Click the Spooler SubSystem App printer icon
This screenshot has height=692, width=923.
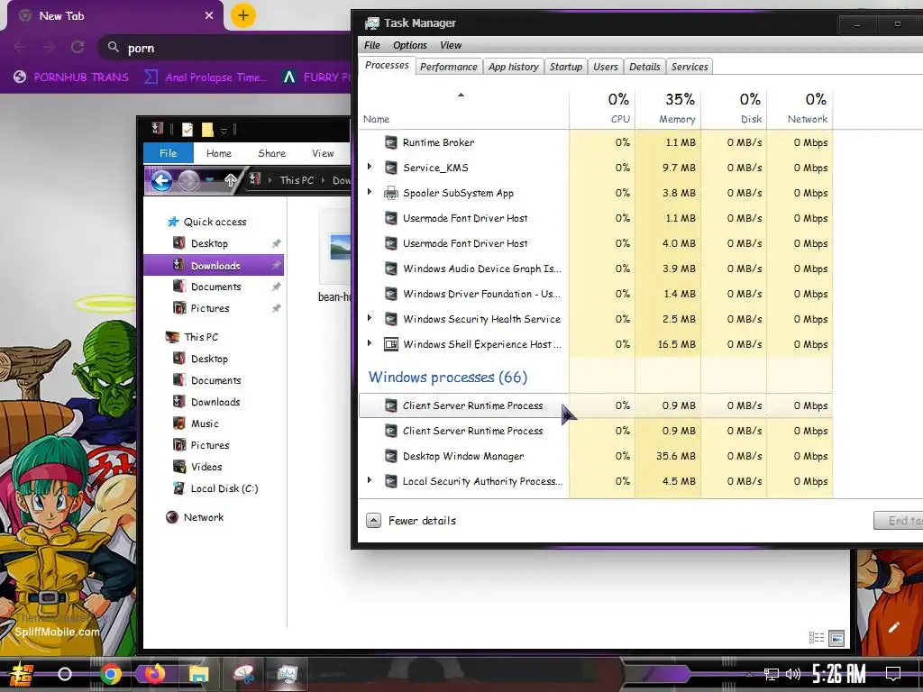(391, 193)
